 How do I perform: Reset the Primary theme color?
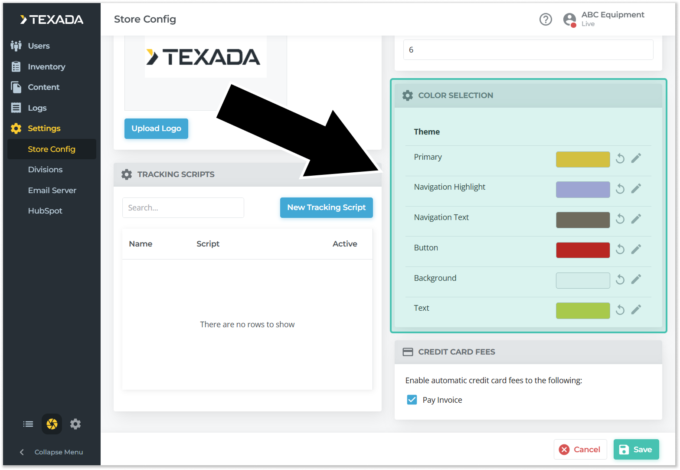(x=620, y=159)
